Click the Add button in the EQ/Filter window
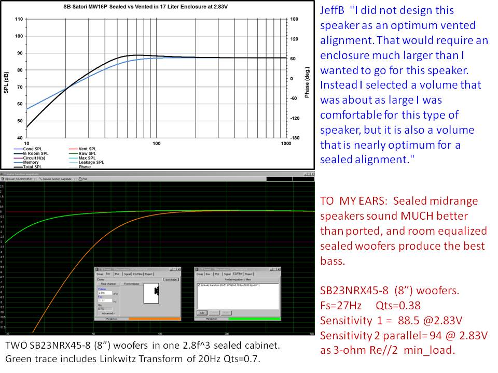The width and height of the screenshot is (498, 373). coord(202,313)
